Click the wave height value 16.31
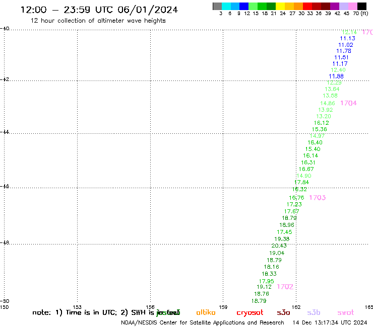This screenshot has width=373, height=327. (308, 162)
